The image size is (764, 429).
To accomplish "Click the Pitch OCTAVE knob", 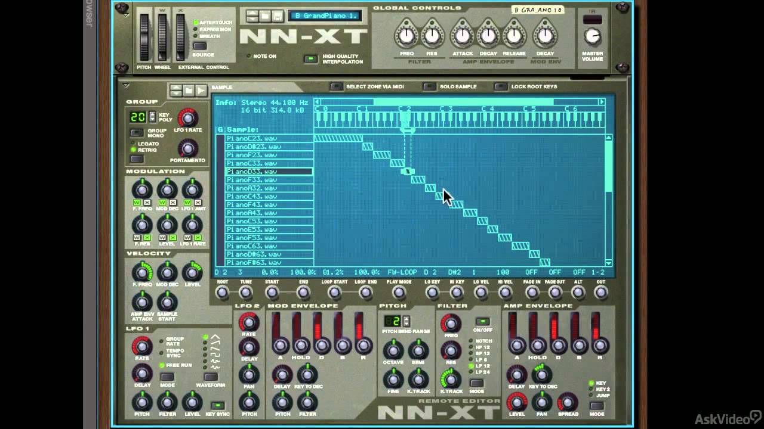I will coord(392,350).
